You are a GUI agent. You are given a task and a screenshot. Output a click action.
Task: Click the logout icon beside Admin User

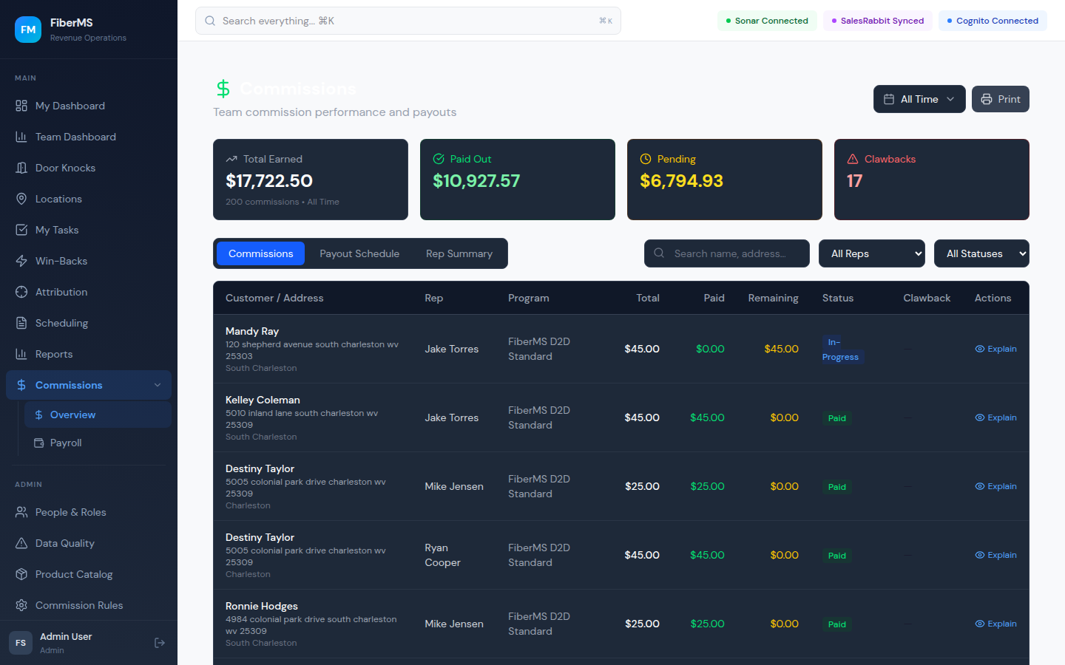[159, 643]
